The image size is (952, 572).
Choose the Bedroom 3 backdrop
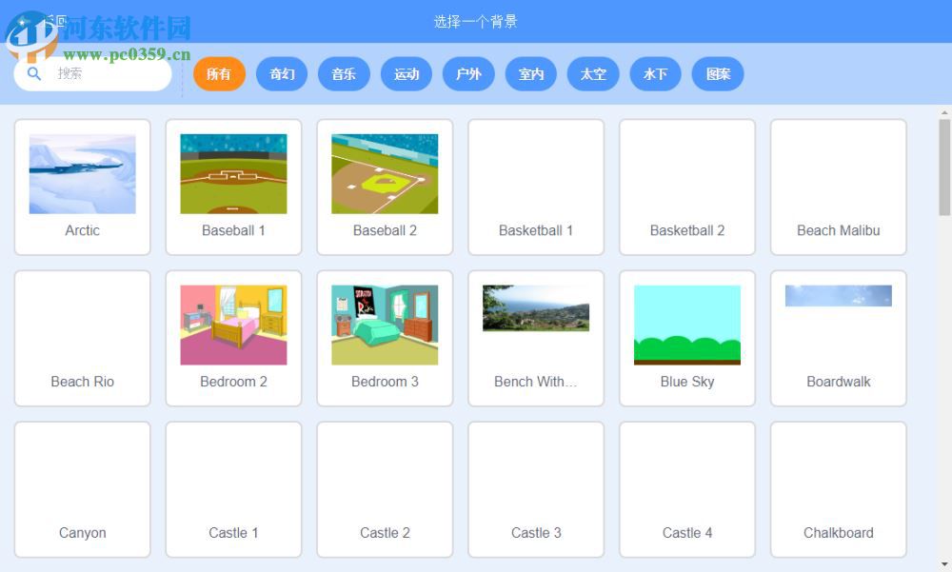pos(385,337)
